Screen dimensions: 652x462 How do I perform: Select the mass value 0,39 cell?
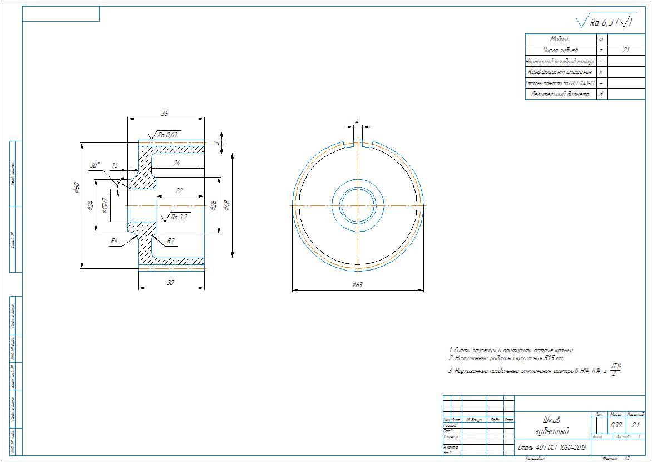(616, 425)
